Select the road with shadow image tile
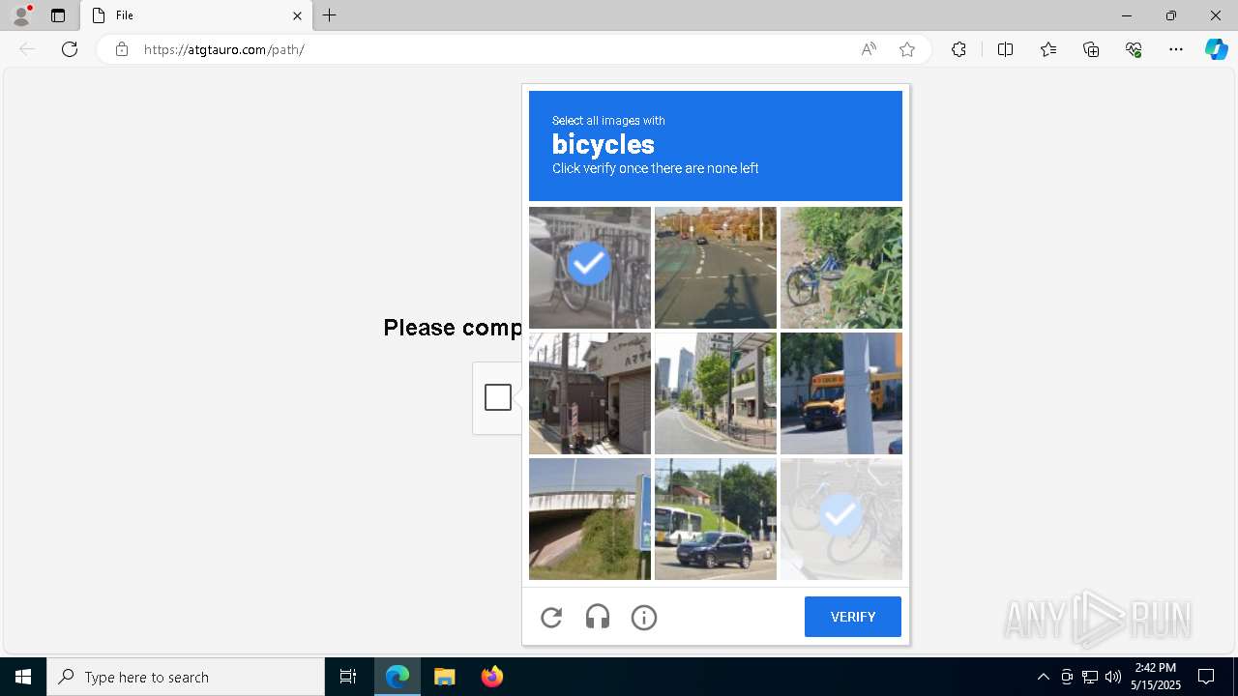This screenshot has width=1238, height=696. click(x=716, y=268)
